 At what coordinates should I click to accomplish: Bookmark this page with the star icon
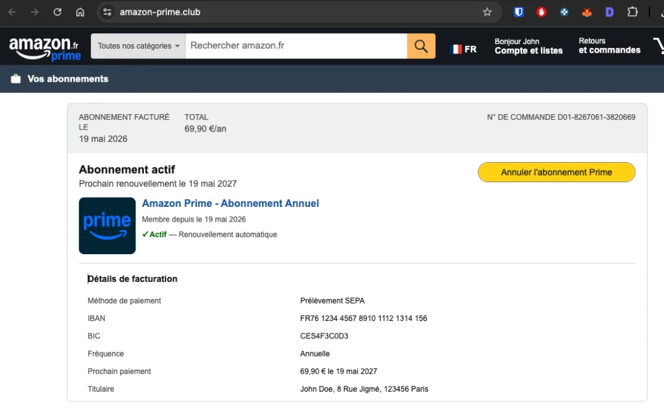click(x=487, y=12)
